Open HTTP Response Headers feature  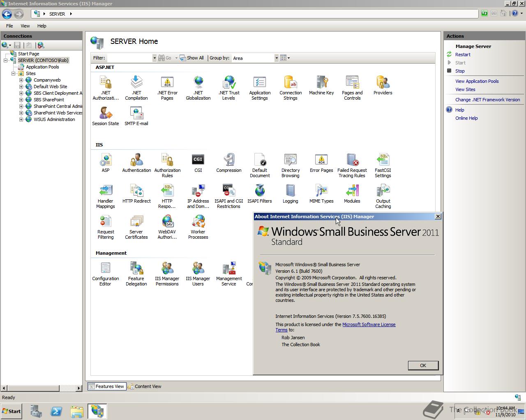coord(167,196)
